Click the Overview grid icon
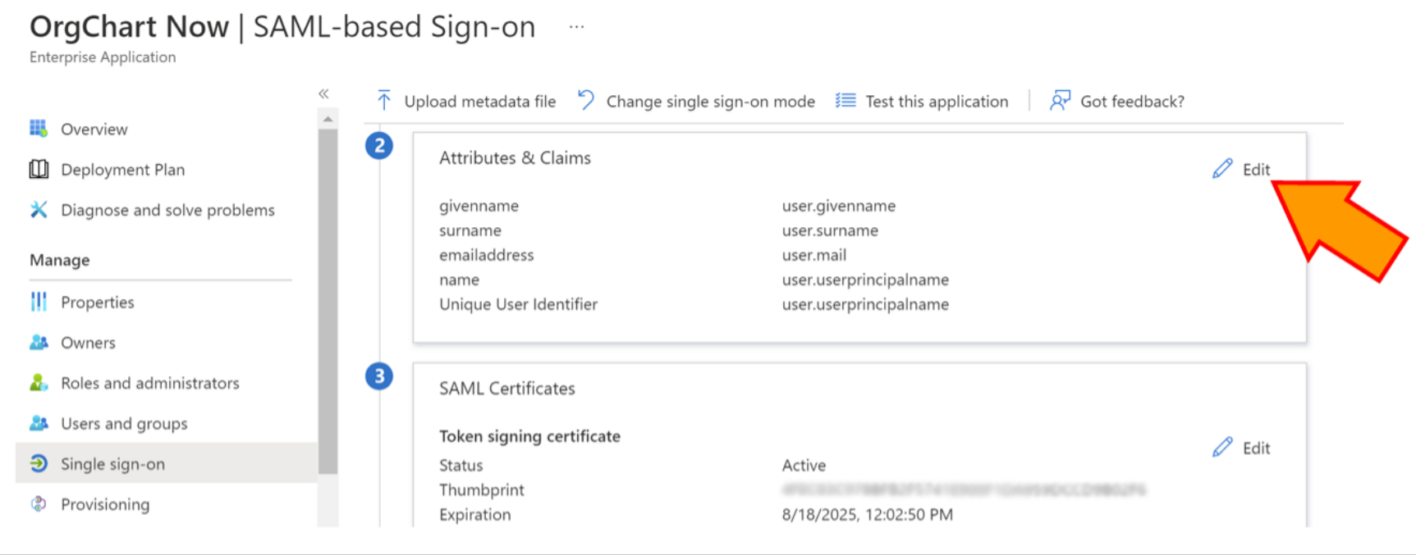The width and height of the screenshot is (1416, 555). (39, 129)
